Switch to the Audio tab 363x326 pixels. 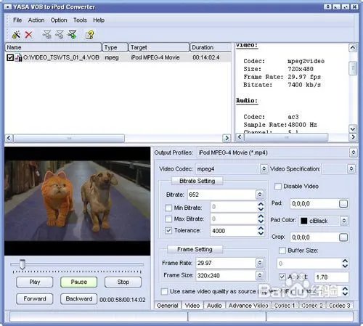point(214,306)
